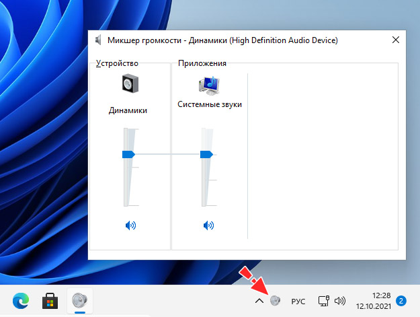Close the Микшер громкости window
Screen dimensions: 420x317
pyautogui.click(x=396, y=40)
